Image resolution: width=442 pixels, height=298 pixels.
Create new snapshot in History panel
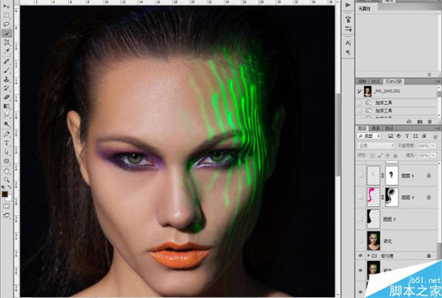(420, 121)
